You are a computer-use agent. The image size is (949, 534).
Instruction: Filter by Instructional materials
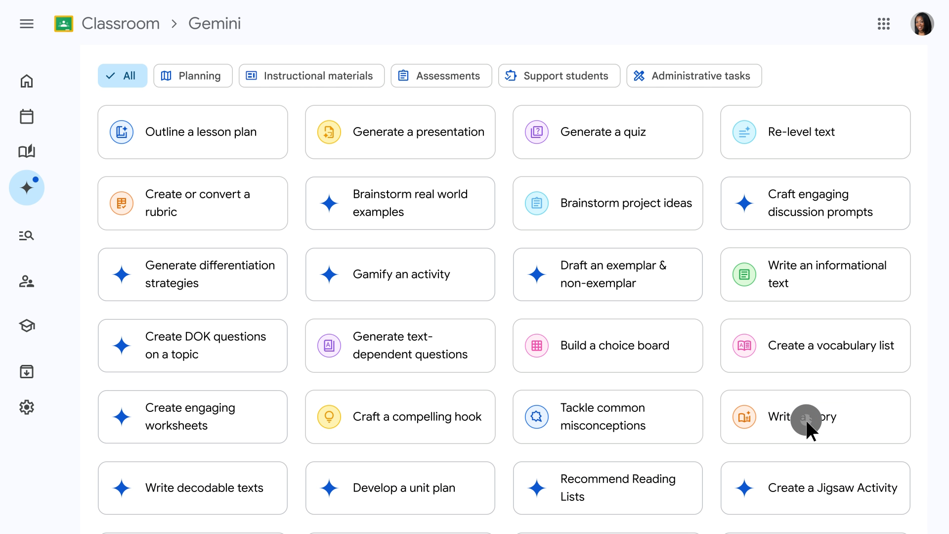click(311, 76)
